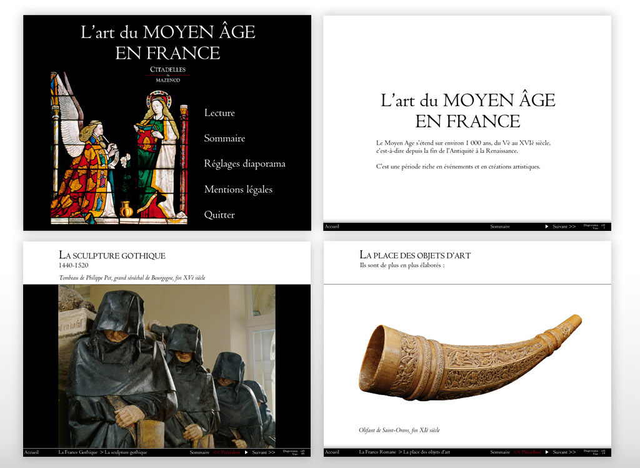Viewport: 640px width, 468px height.
Task: Click Suivant >> on the sculpture gothique slide
Action: pos(264,452)
